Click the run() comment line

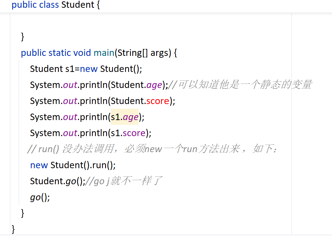click(x=153, y=149)
